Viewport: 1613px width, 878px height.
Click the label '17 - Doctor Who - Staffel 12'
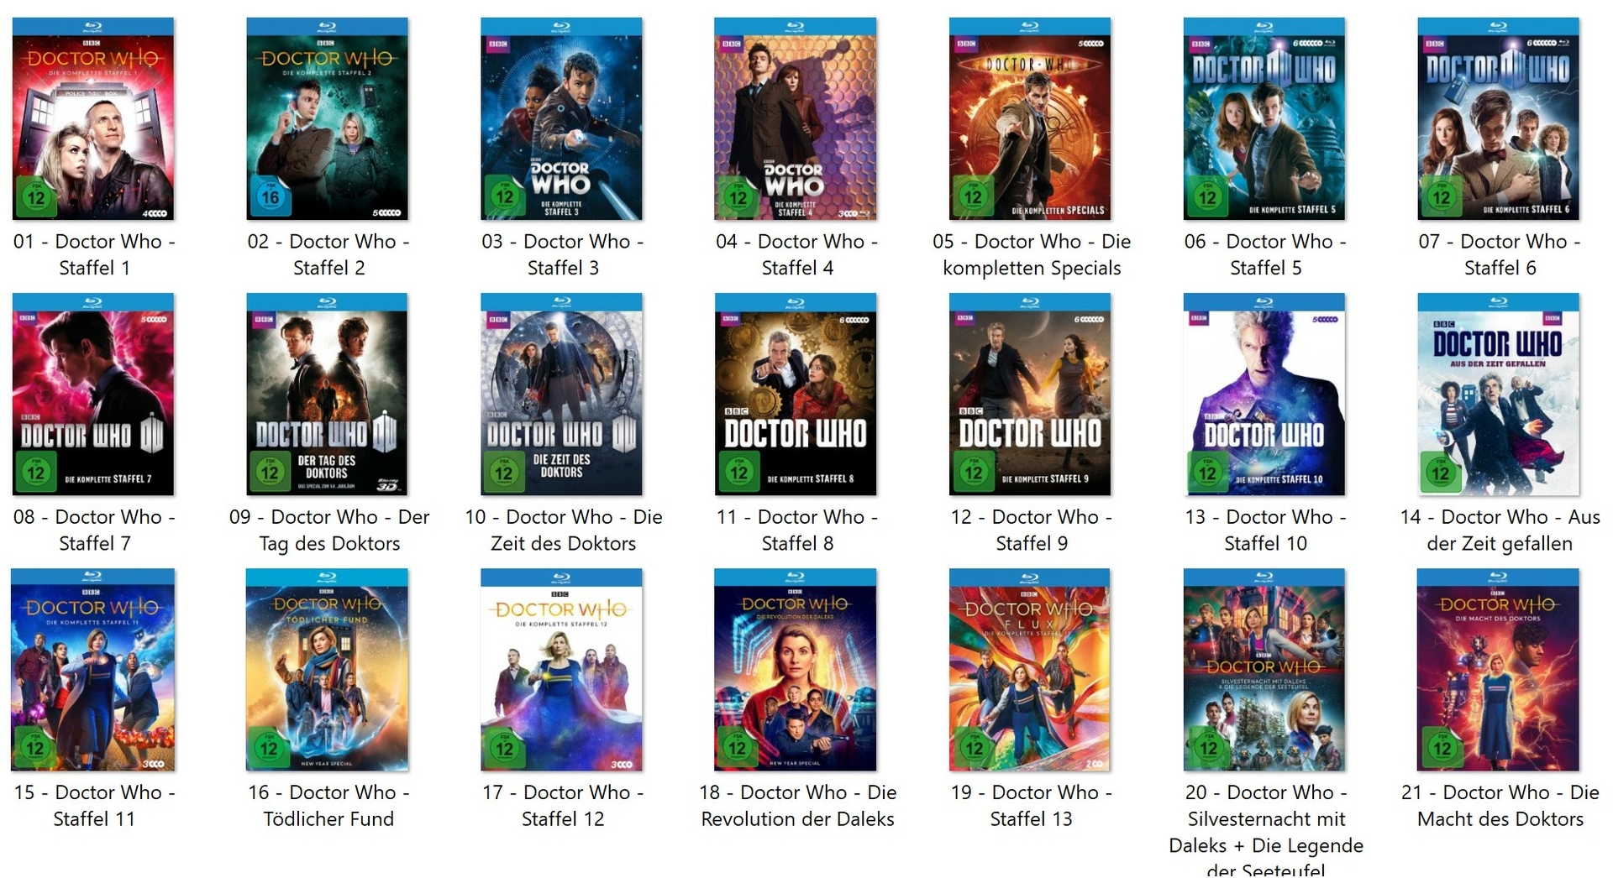[563, 805]
